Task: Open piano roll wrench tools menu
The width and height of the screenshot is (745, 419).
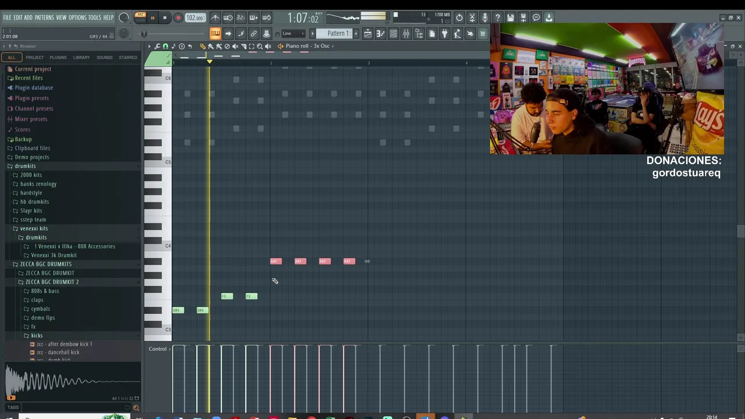Action: [157, 46]
